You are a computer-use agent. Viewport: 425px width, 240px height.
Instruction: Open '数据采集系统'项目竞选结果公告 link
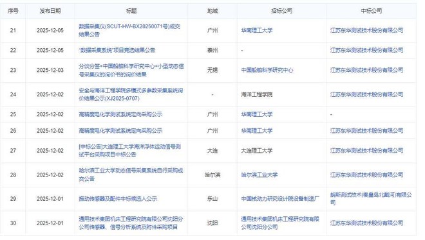point(117,50)
